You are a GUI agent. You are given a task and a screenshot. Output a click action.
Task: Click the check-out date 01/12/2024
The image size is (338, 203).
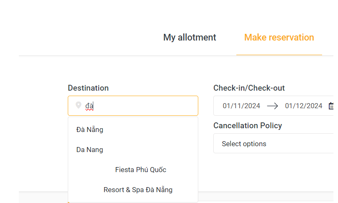pyautogui.click(x=304, y=106)
